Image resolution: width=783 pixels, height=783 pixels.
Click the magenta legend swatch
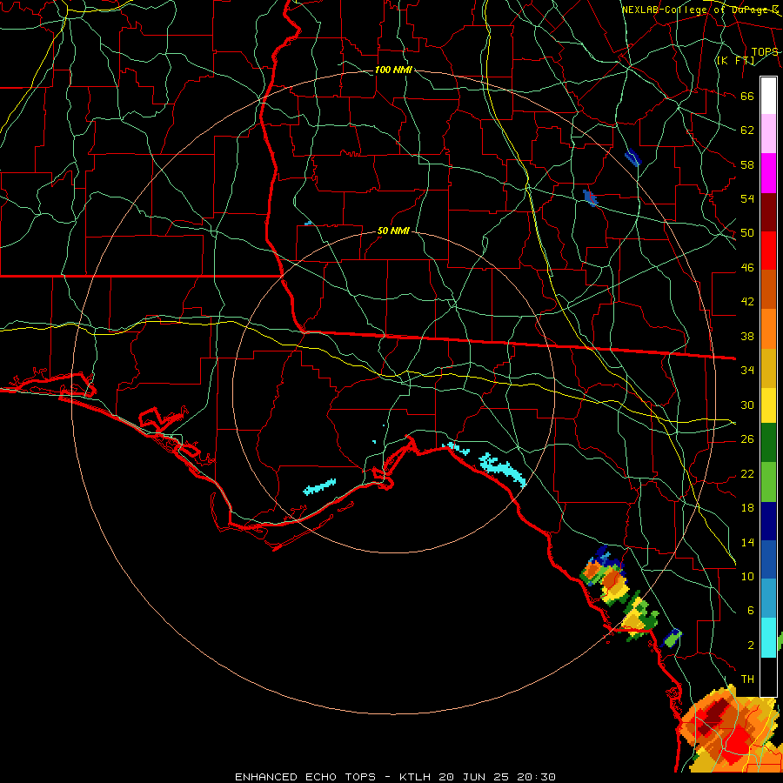point(768,173)
